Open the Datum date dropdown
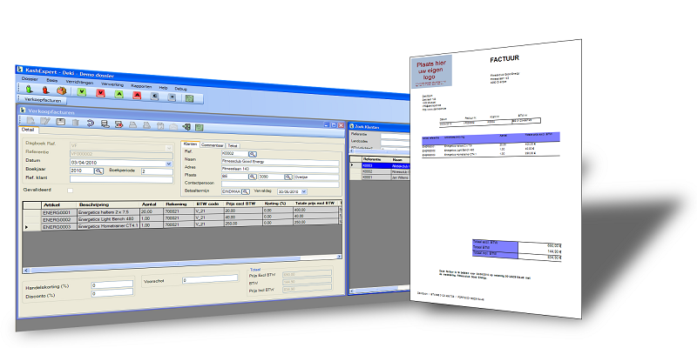This screenshot has width=697, height=348. pos(168,163)
